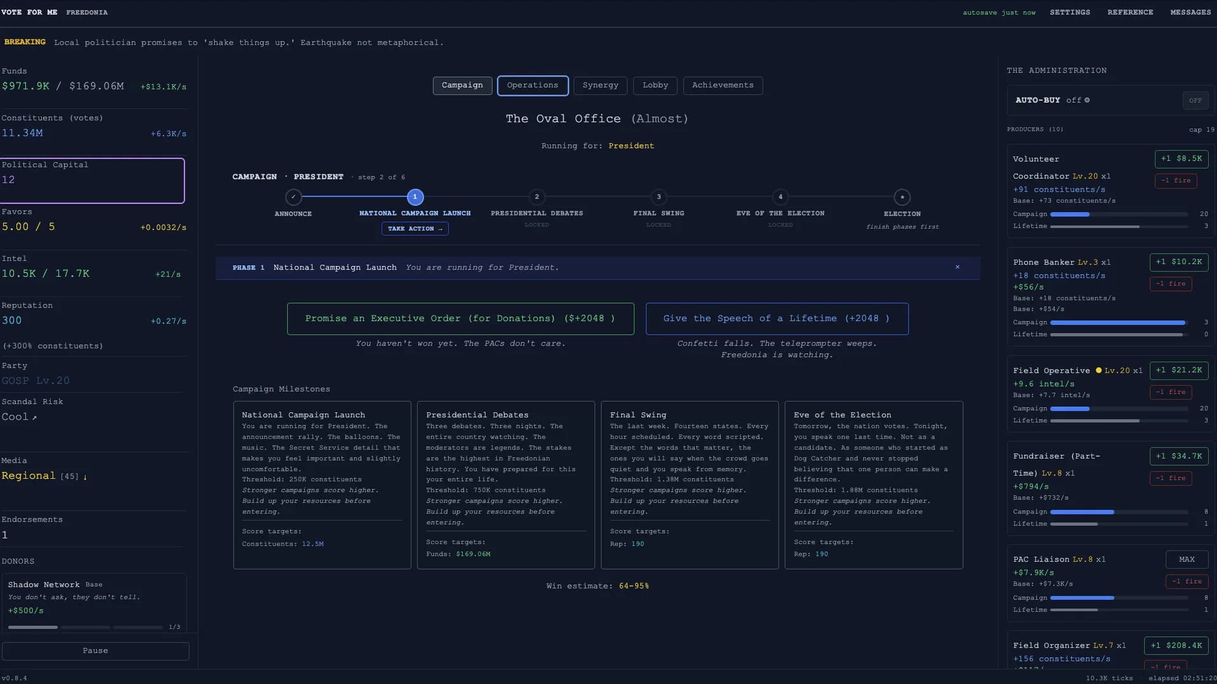Image resolution: width=1217 pixels, height=684 pixels.
Task: Click the VOTE FOR ME game title
Action: (x=29, y=12)
